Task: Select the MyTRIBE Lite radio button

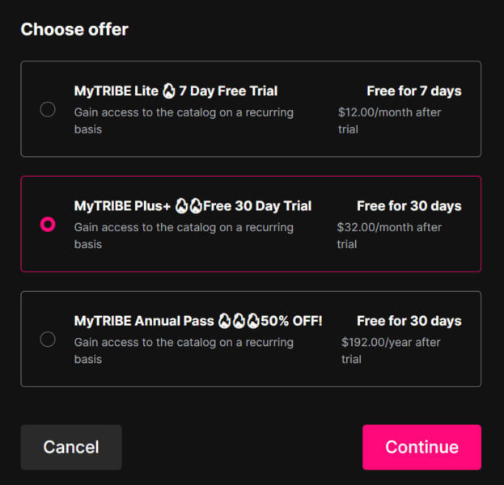Action: (48, 109)
